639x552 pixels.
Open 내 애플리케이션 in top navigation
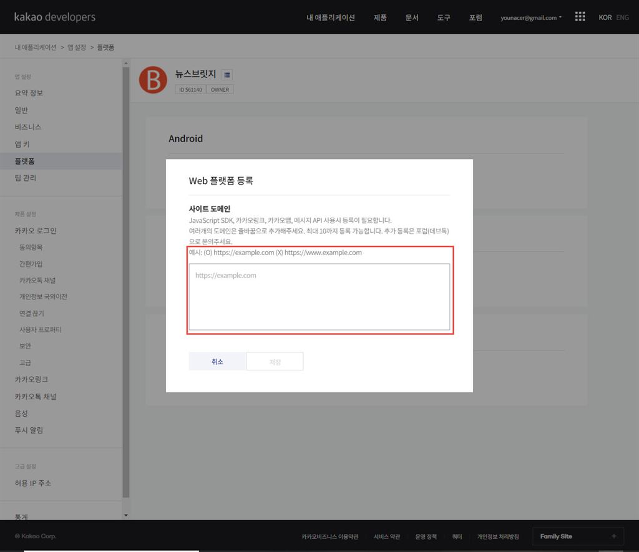pos(331,17)
